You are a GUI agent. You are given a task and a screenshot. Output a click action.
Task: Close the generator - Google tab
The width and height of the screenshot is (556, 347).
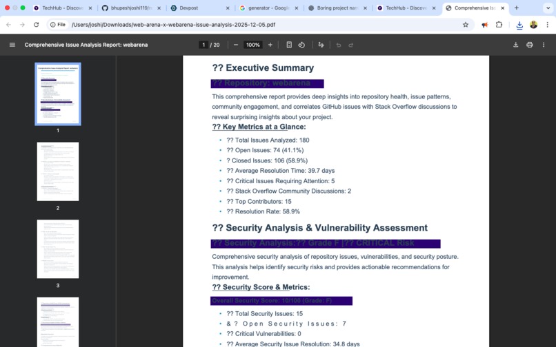click(297, 8)
